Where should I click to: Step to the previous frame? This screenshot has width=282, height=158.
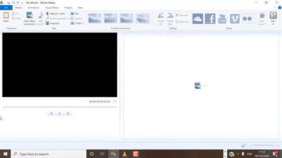pos(51,113)
